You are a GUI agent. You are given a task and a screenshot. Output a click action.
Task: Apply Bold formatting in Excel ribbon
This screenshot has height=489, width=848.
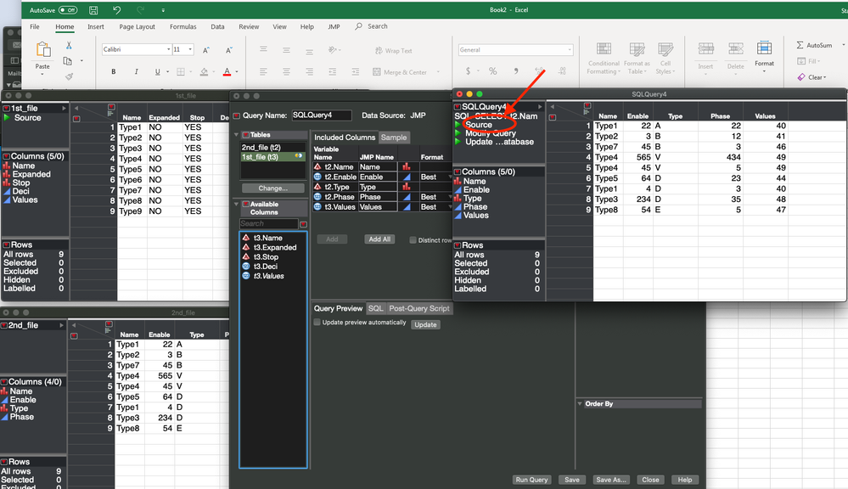[114, 72]
